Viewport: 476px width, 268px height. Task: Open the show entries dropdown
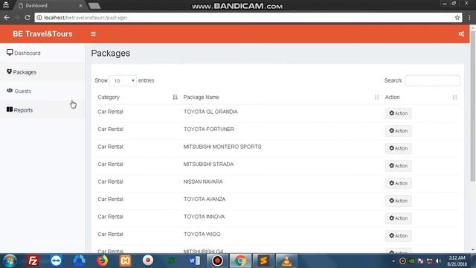(123, 80)
